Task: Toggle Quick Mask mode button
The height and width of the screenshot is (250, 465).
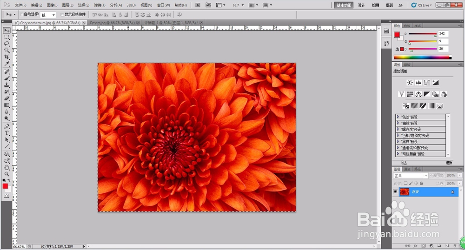Action: pyautogui.click(x=7, y=196)
